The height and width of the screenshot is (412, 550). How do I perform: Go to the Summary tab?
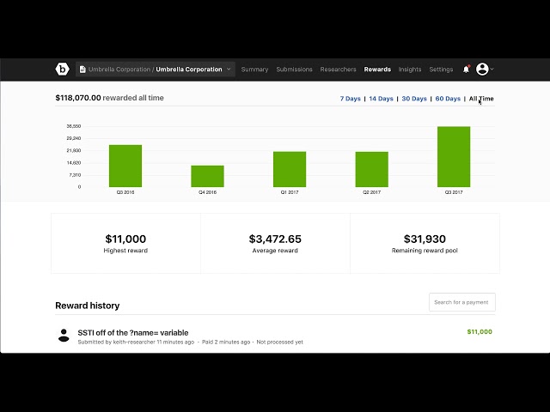pos(254,70)
